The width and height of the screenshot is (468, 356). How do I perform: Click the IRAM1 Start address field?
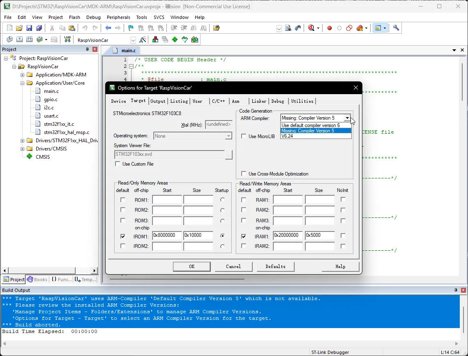[x=288, y=236]
